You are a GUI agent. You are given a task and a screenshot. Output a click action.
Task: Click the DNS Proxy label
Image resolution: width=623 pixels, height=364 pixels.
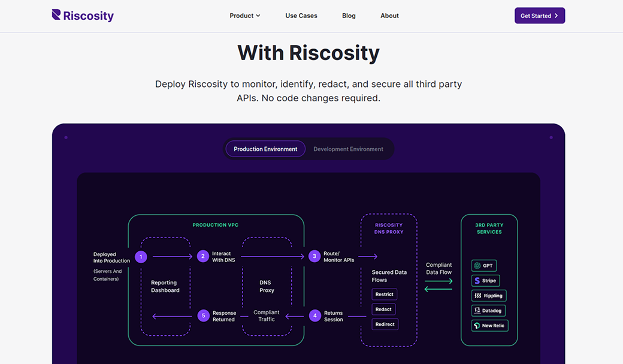tap(267, 287)
